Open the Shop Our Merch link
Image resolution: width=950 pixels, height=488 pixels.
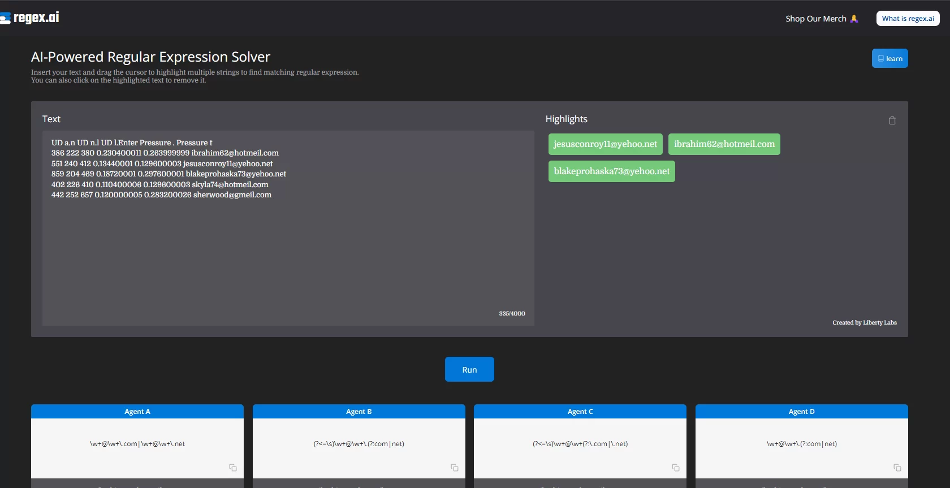[x=821, y=19]
